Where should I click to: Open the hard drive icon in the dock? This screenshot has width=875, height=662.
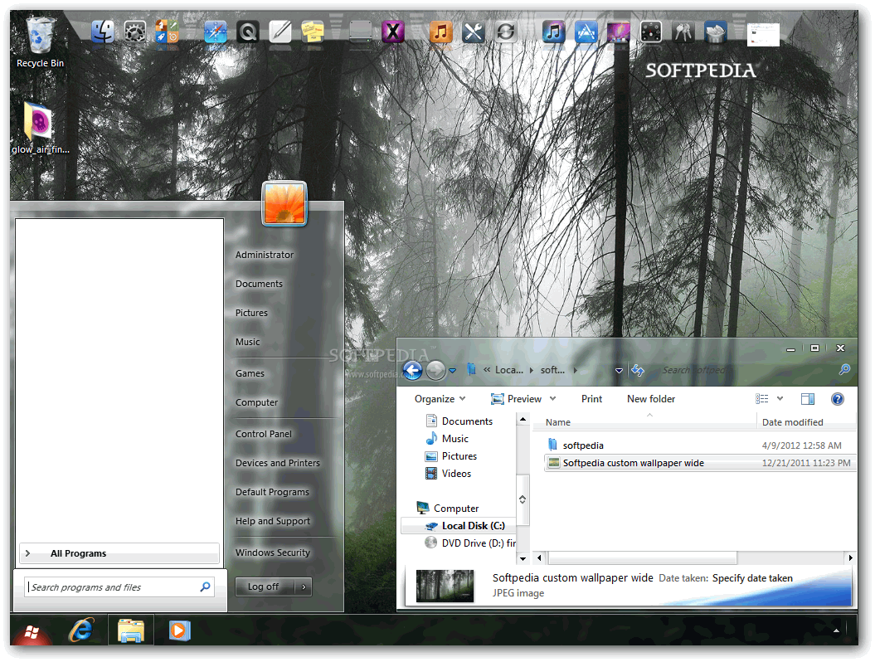pos(361,32)
